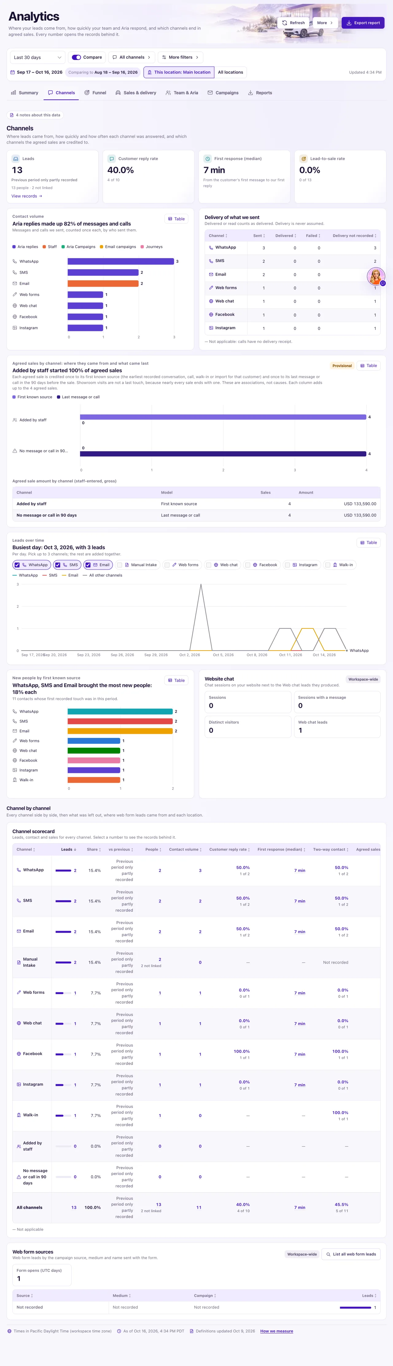Switch to the Summary tab

pyautogui.click(x=24, y=93)
